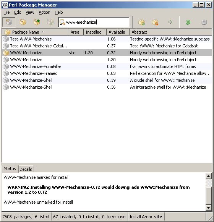Click the gold package icon of installed WWW-Mechanize
Screen dimensions: 214x222
click(x=6, y=53)
